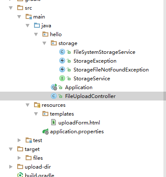The height and width of the screenshot is (177, 166).
Task: Expand the files folder arrow
Action: (x=19, y=158)
